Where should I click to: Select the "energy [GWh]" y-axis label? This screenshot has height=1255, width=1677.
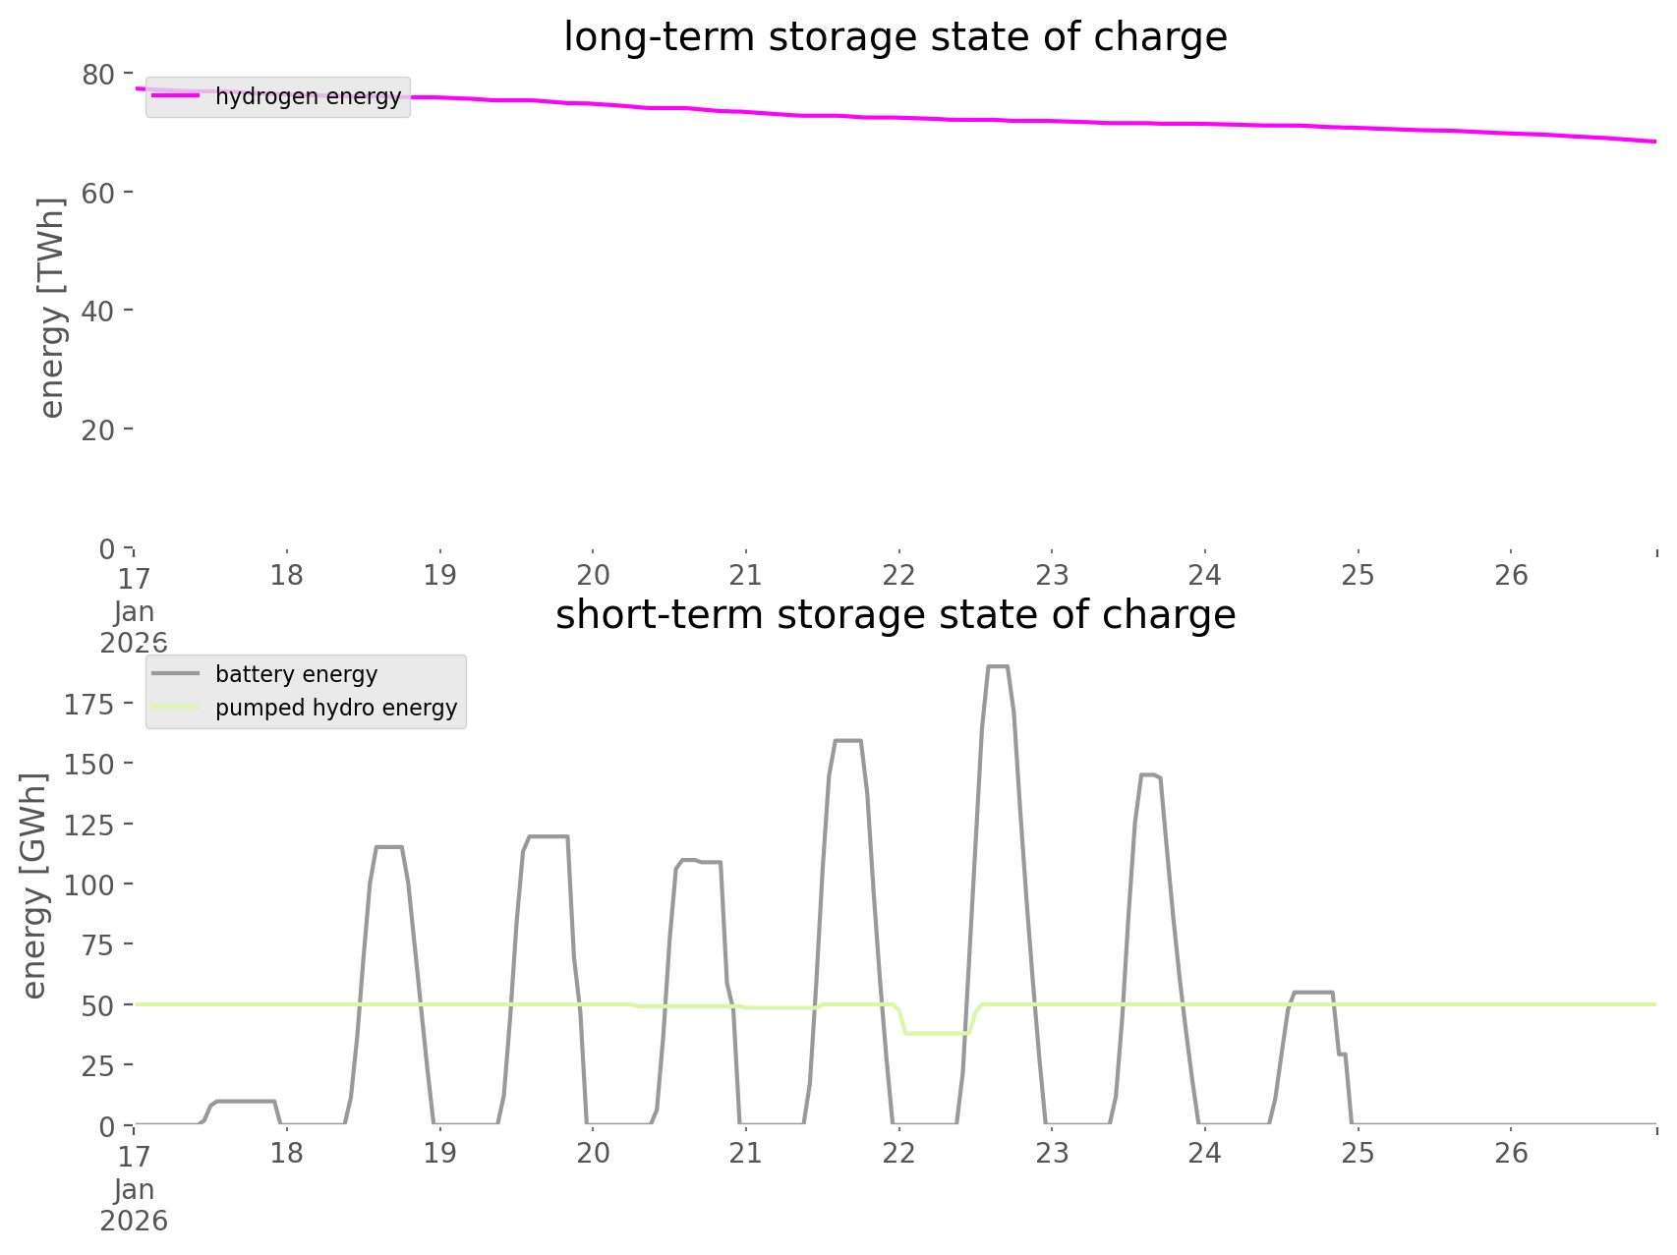point(33,885)
